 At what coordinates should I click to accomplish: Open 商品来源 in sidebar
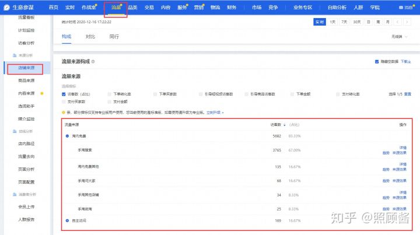tap(26, 80)
